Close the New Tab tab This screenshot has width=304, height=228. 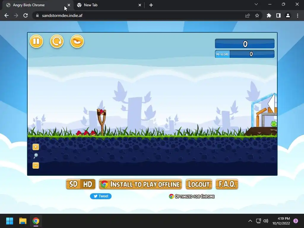tap(140, 5)
